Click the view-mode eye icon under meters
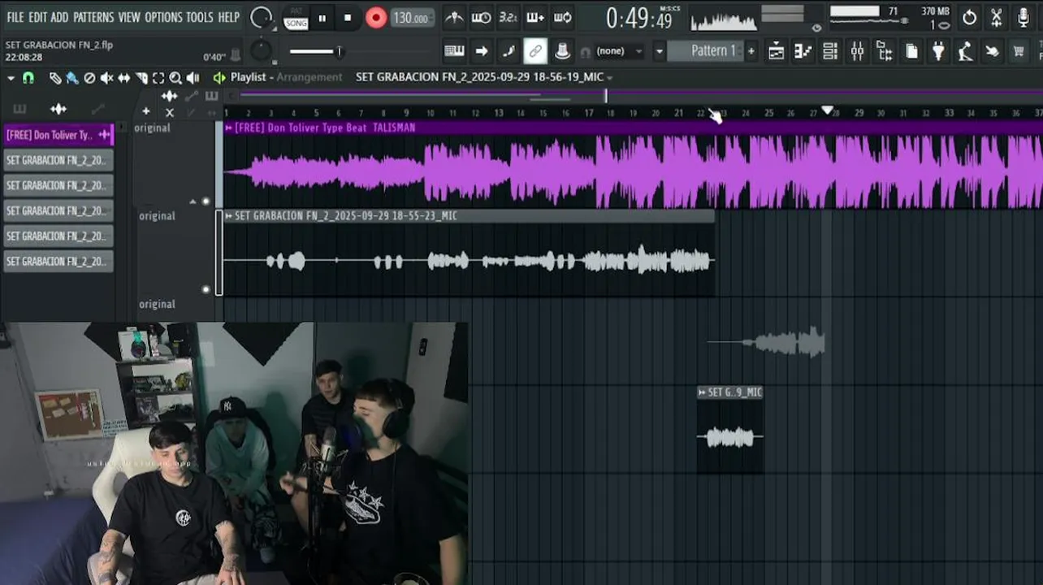Screen dimensions: 1043x585 816,28
